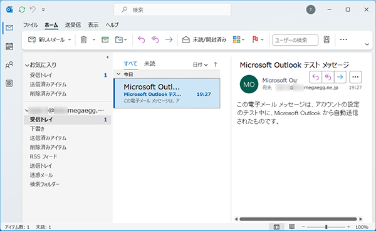This screenshot has width=376, height=231.
Task: Click the account avatar in title bar
Action: pyautogui.click(x=311, y=9)
